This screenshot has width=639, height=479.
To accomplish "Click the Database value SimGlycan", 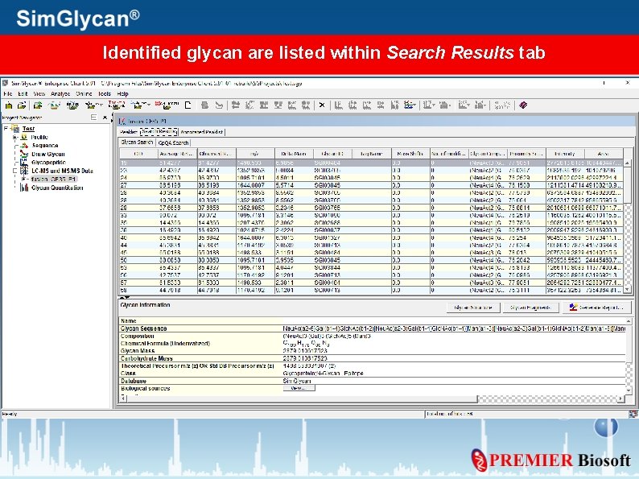I will pyautogui.click(x=297, y=381).
